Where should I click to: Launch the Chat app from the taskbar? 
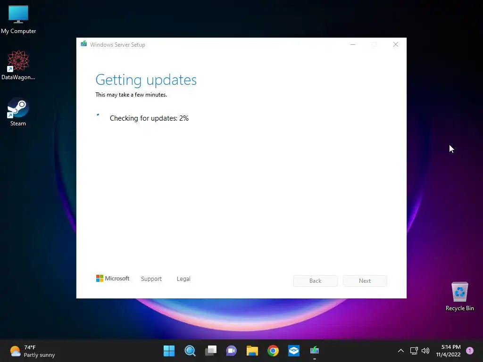(231, 351)
